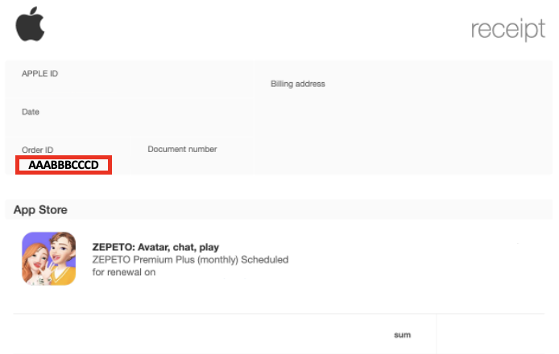The height and width of the screenshot is (354, 559).
Task: Select the order ID value AAABBBCCCD
Action: click(x=64, y=165)
